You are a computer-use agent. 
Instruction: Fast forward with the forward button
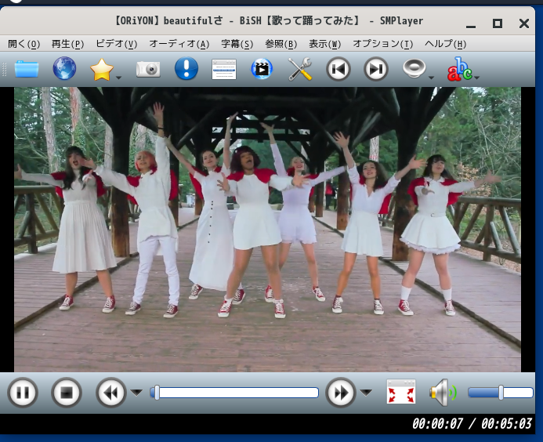coord(341,393)
